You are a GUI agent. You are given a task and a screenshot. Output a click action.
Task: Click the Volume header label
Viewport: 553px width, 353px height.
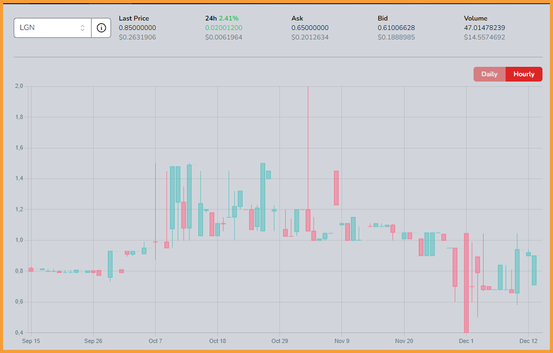coord(476,18)
